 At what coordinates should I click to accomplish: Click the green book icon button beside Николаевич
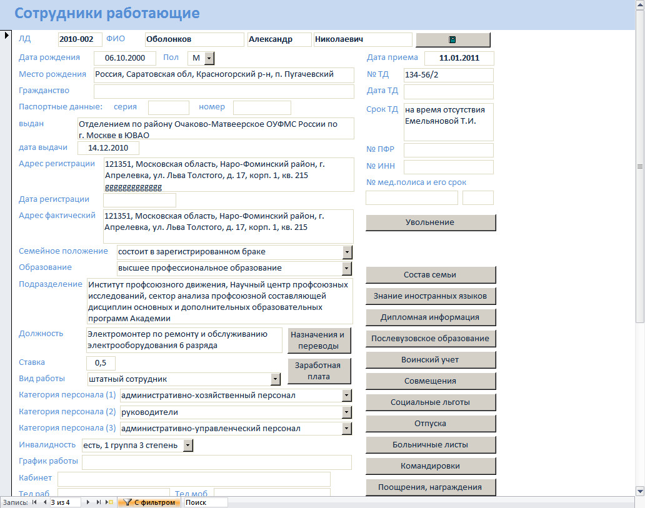453,40
